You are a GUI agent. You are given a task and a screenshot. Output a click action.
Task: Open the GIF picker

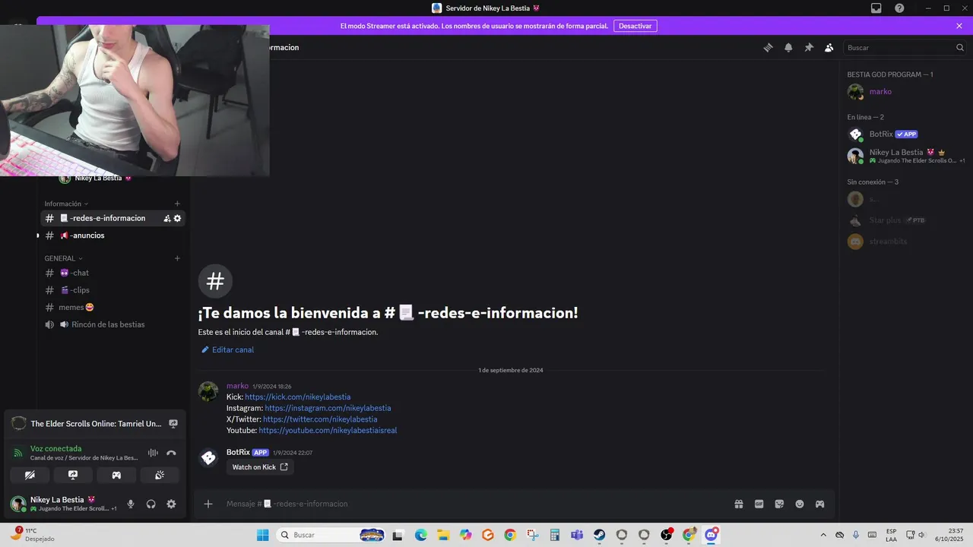(759, 504)
